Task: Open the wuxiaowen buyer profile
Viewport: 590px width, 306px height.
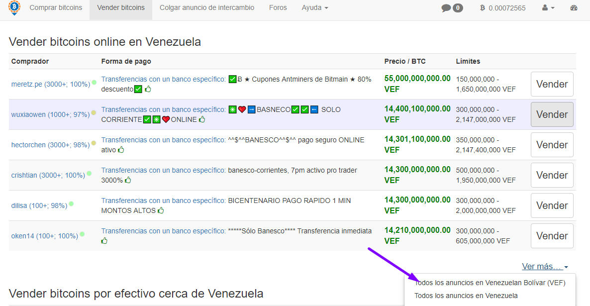Action: 50,114
